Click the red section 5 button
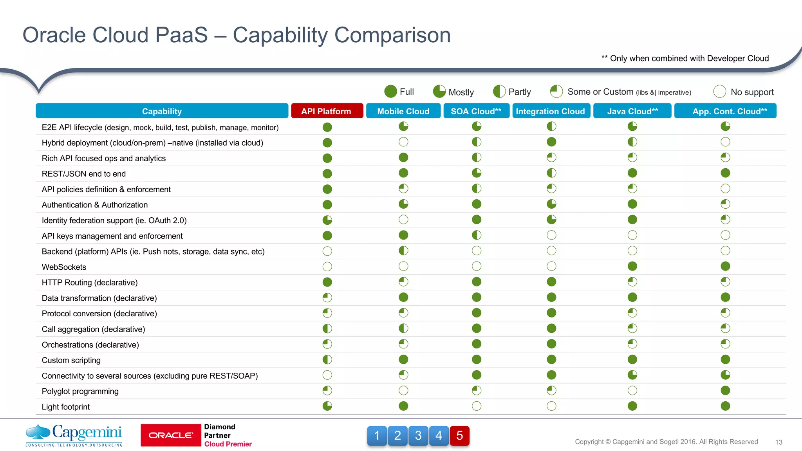The image size is (802, 451). coord(459,436)
